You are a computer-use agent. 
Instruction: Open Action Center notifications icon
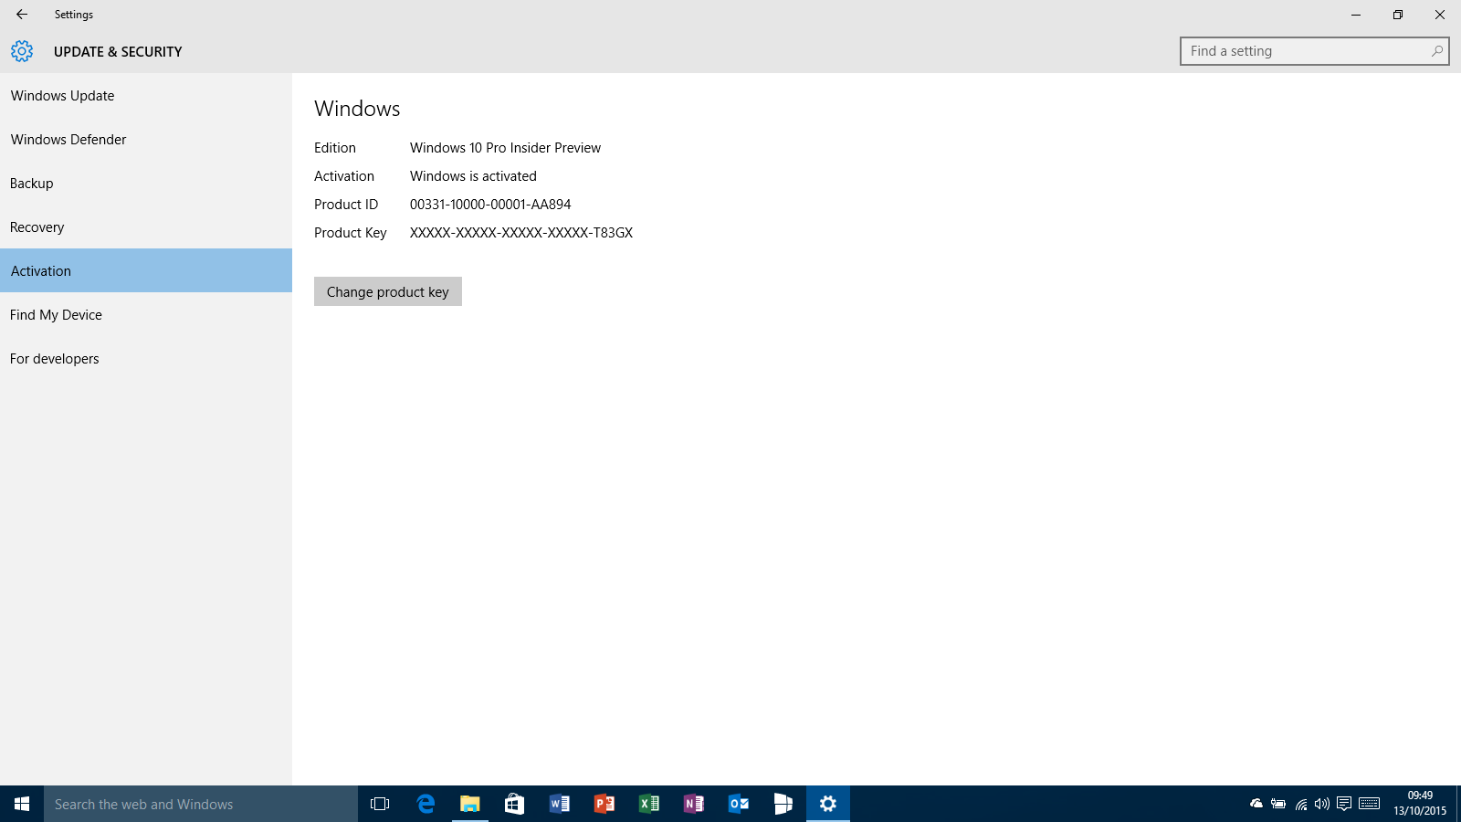(1344, 804)
